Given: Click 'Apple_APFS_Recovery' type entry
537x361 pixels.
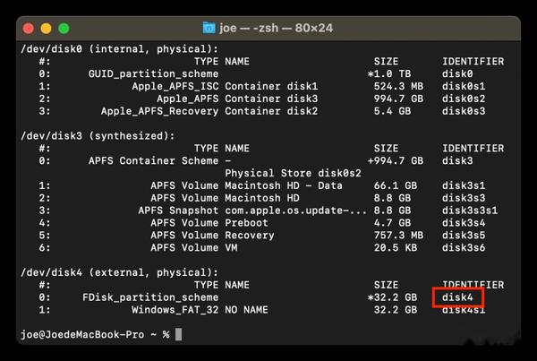Looking at the screenshot, I should [x=159, y=111].
